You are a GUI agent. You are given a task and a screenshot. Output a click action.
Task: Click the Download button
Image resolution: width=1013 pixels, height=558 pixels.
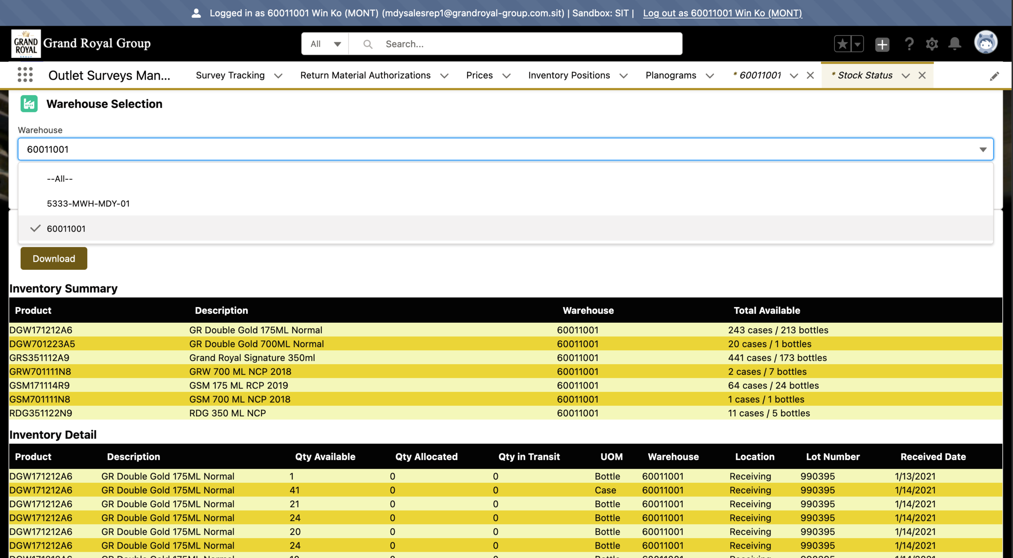(x=54, y=258)
